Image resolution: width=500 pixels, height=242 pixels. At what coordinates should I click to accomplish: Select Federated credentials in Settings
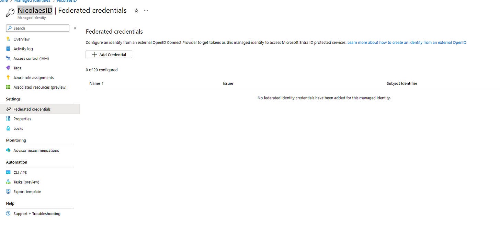click(40, 109)
